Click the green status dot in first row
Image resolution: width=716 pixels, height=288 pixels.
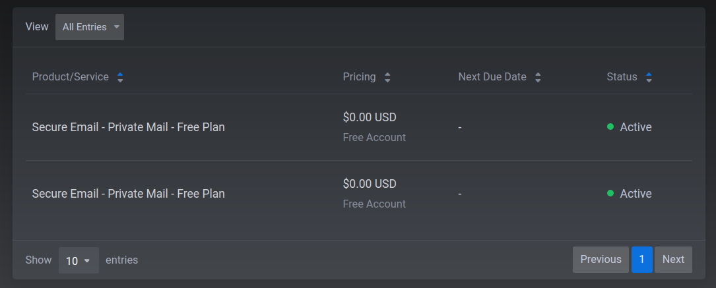coord(610,127)
